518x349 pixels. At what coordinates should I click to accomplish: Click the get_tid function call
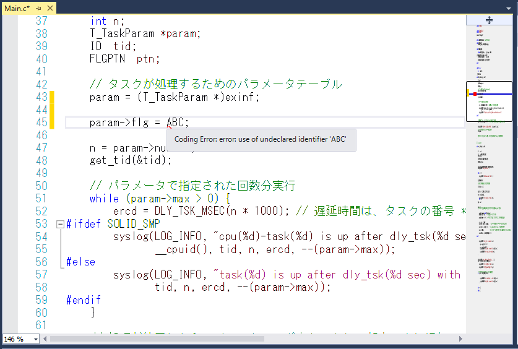point(108,160)
